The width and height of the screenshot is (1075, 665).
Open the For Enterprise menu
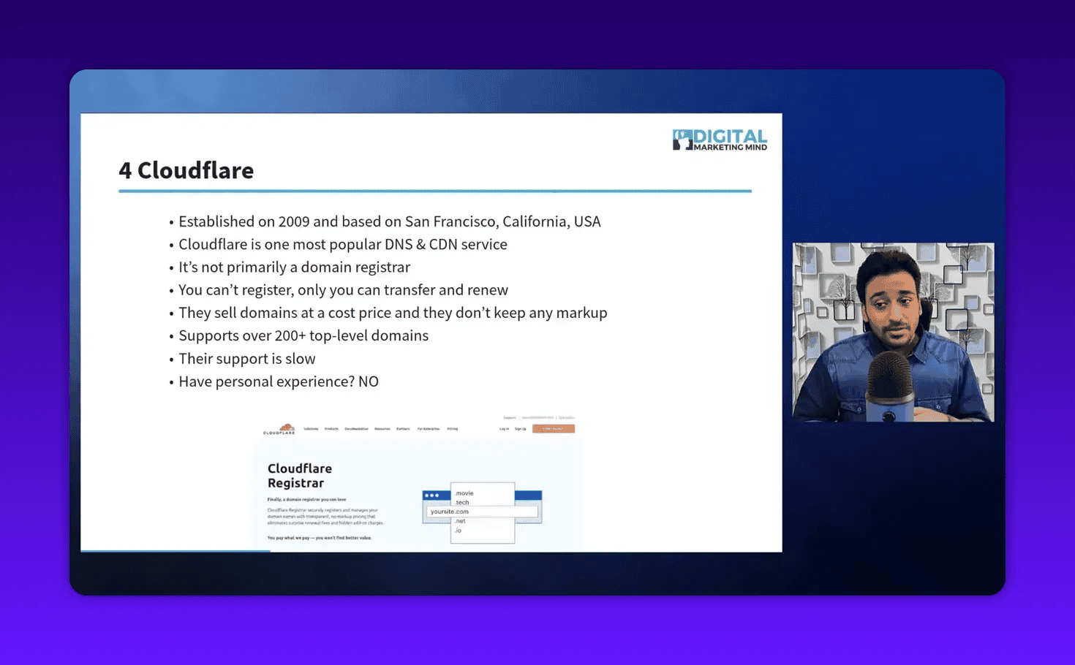pos(429,429)
